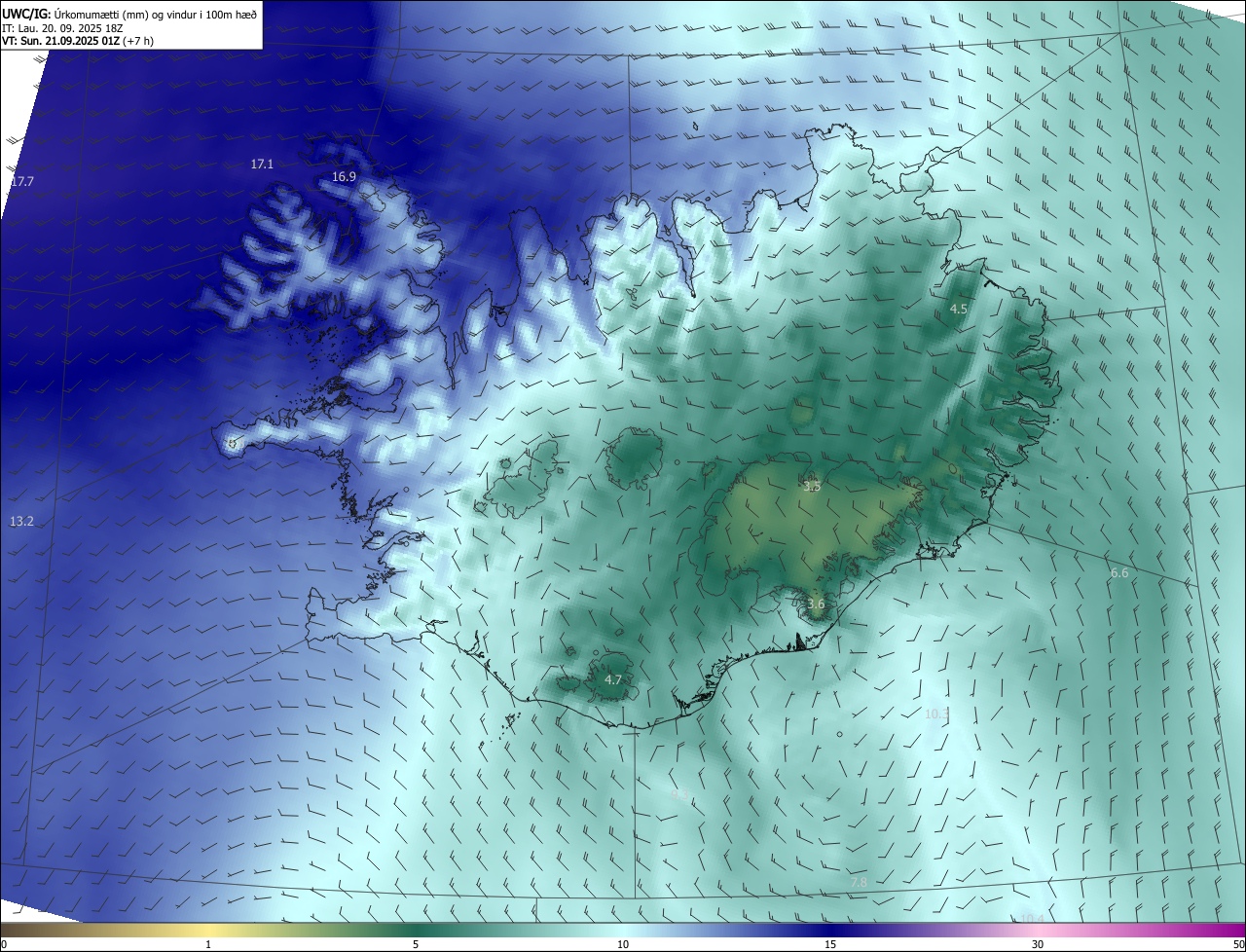The image size is (1246, 952).
Task: Click the 'VT: Sun. 21.09.2025 01Z (+7 h)' line
Action: (x=78, y=41)
